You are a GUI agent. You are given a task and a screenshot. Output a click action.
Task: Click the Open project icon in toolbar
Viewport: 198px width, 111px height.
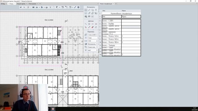coord(37,7)
